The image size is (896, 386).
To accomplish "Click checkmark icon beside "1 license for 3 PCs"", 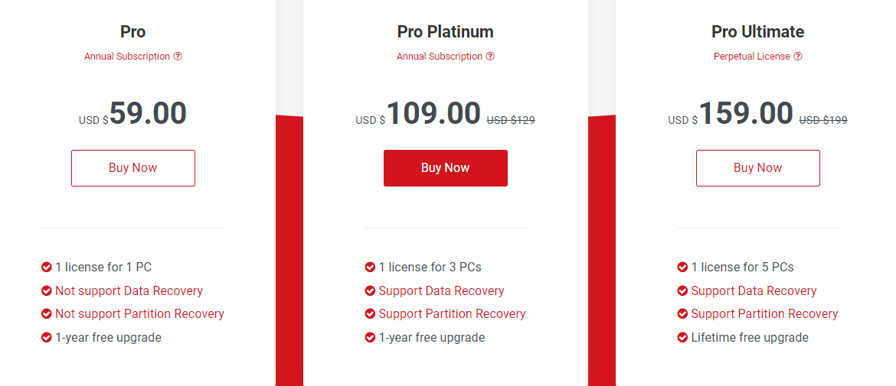I will (x=370, y=267).
